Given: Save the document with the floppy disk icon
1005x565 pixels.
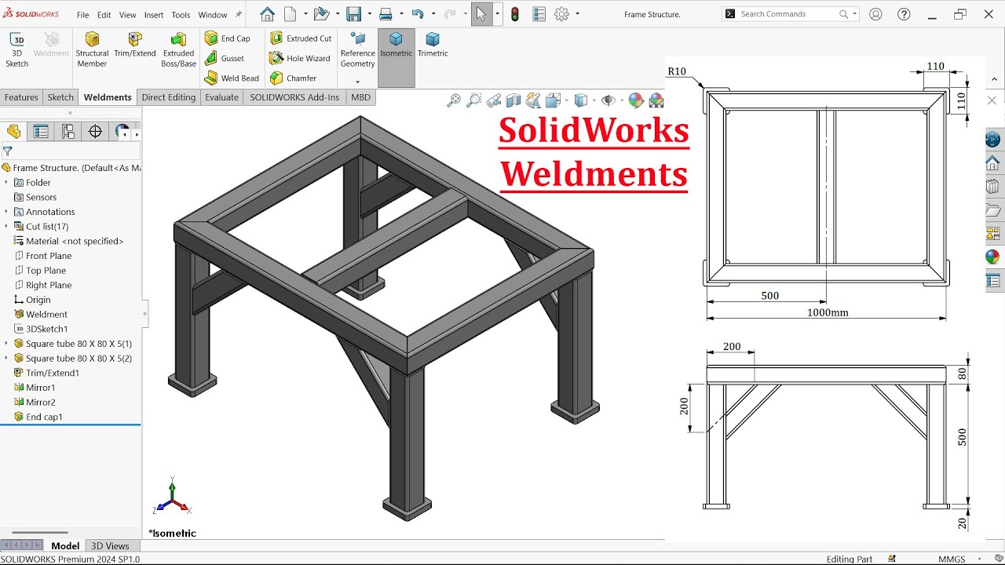Looking at the screenshot, I should pos(353,14).
